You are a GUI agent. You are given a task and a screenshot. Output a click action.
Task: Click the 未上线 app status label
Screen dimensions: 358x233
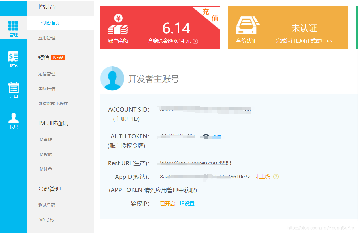(262, 177)
